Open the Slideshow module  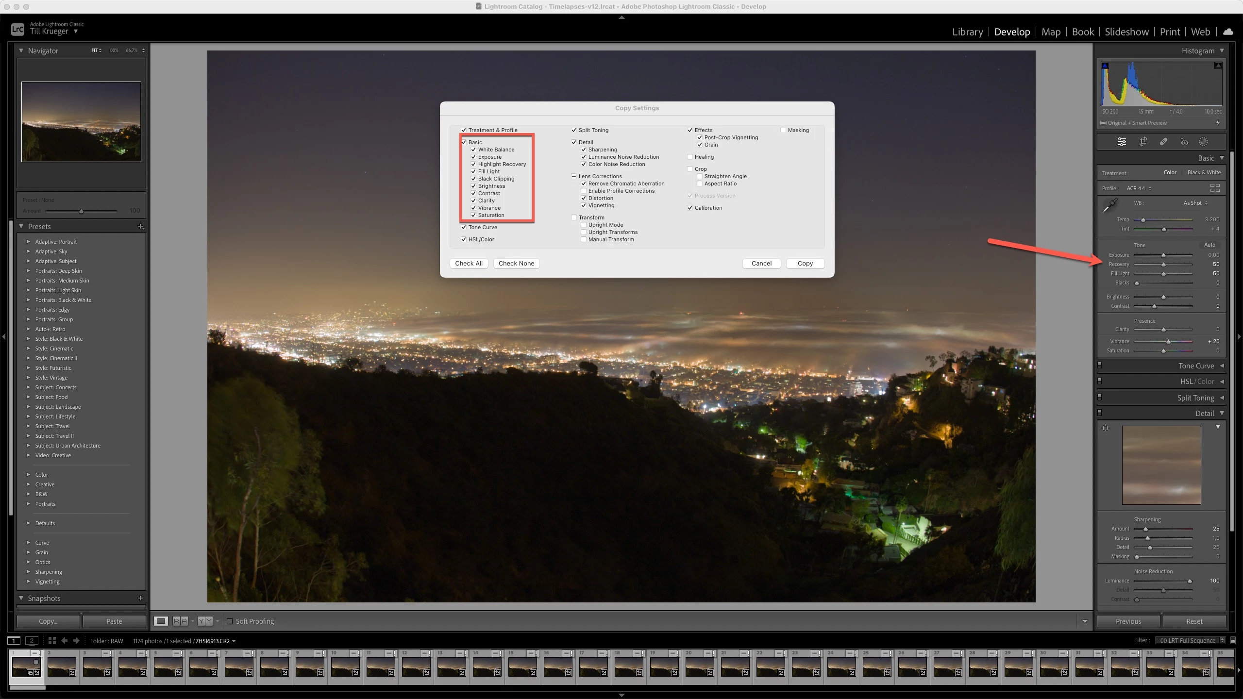click(1126, 32)
